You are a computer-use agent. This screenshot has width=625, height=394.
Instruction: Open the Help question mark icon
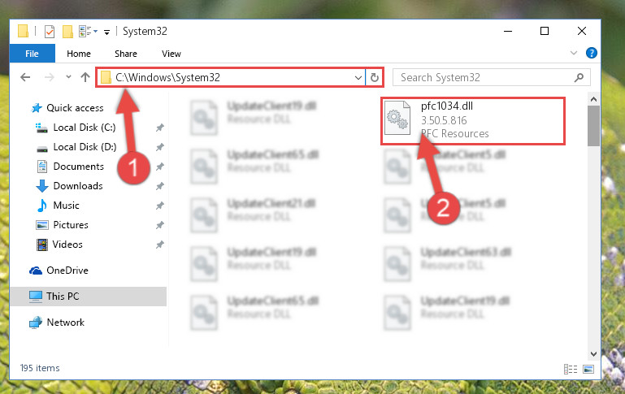591,53
